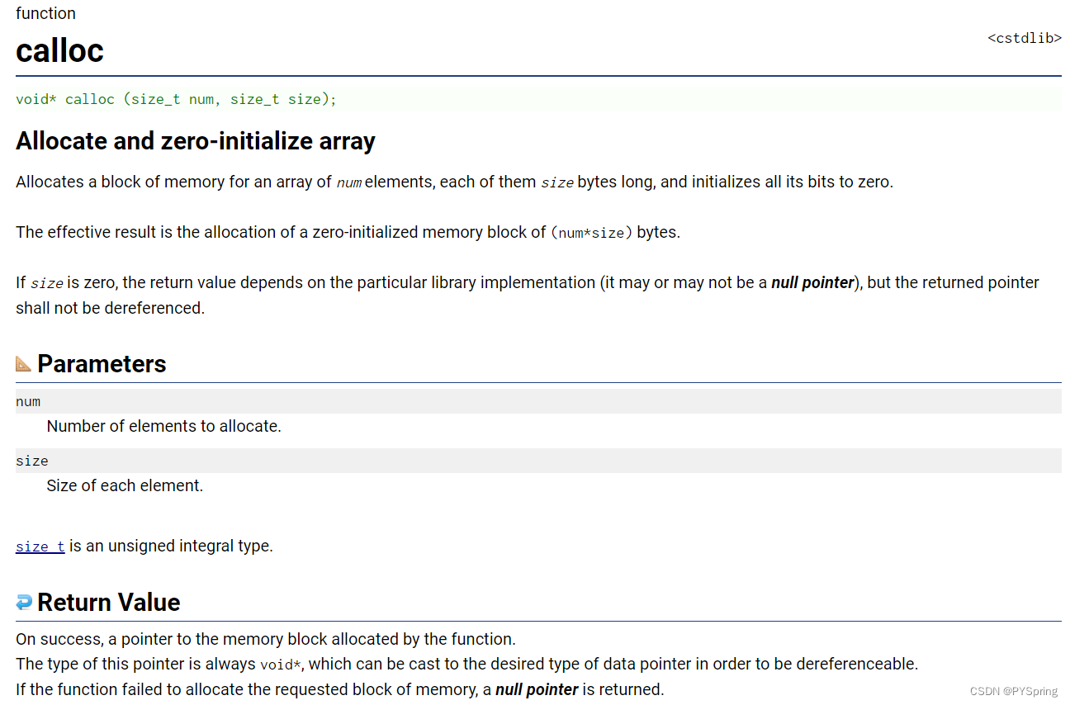Image resolution: width=1070 pixels, height=705 pixels.
Task: Click the Return Value arrow icon
Action: (x=24, y=602)
